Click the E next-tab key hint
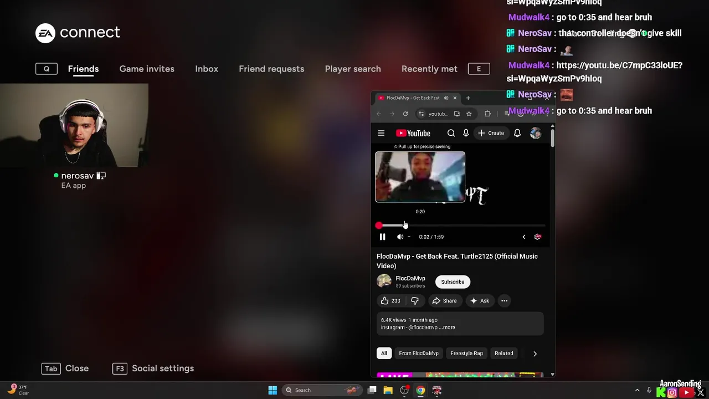This screenshot has width=709, height=399. pos(479,69)
